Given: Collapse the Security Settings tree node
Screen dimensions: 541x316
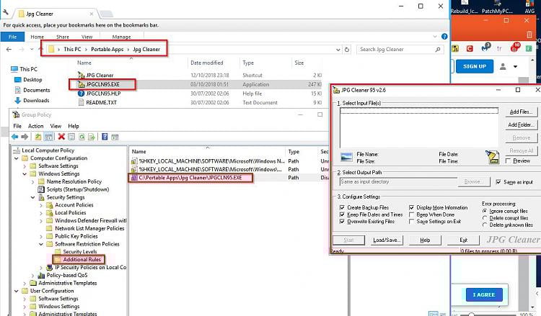Looking at the screenshot, I should point(32,197).
